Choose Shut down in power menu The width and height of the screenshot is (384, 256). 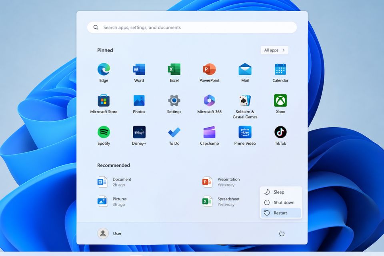(x=281, y=202)
